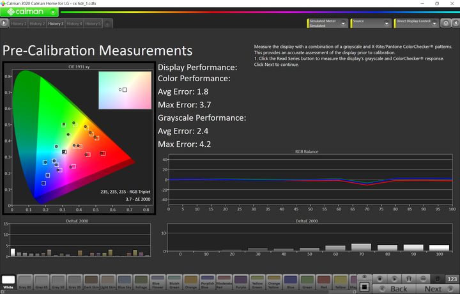Choose the Orange Yellow swatch
This screenshot has height=294, width=460.
pyautogui.click(x=274, y=282)
